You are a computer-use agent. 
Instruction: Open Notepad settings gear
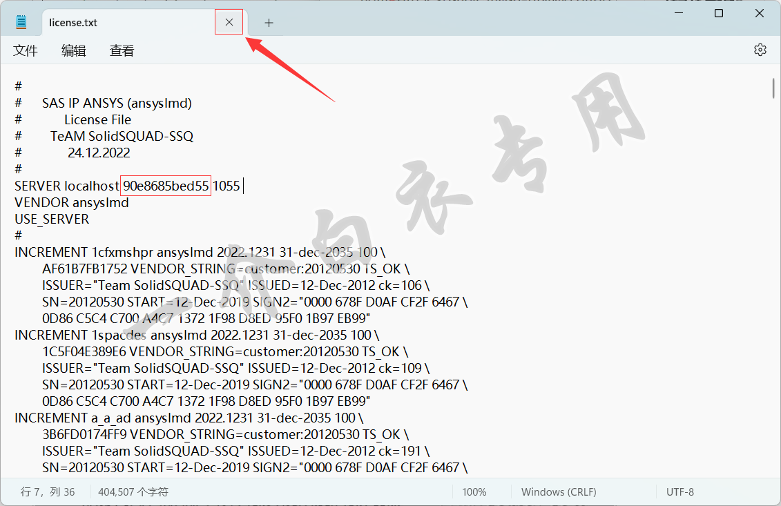(760, 50)
